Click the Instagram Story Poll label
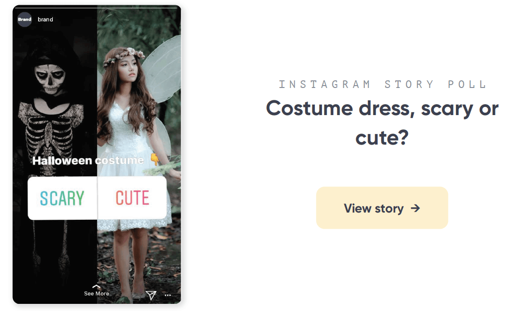525x311 pixels. (382, 84)
